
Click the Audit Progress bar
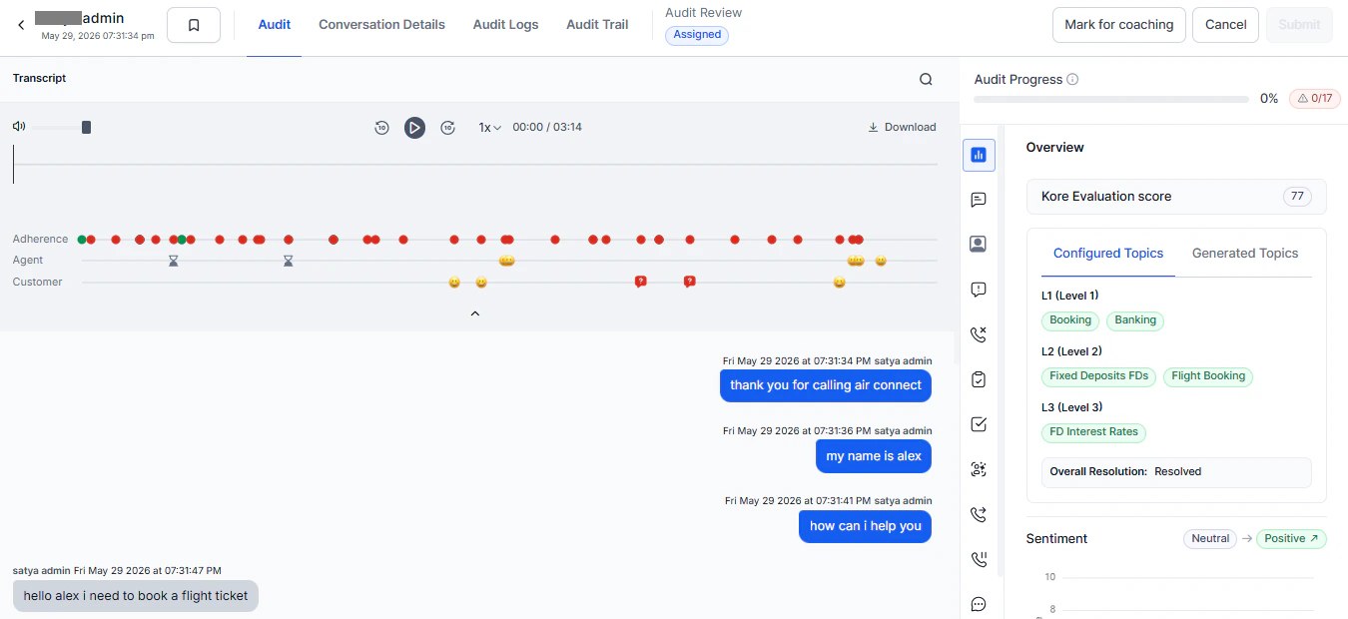pyautogui.click(x=1110, y=99)
